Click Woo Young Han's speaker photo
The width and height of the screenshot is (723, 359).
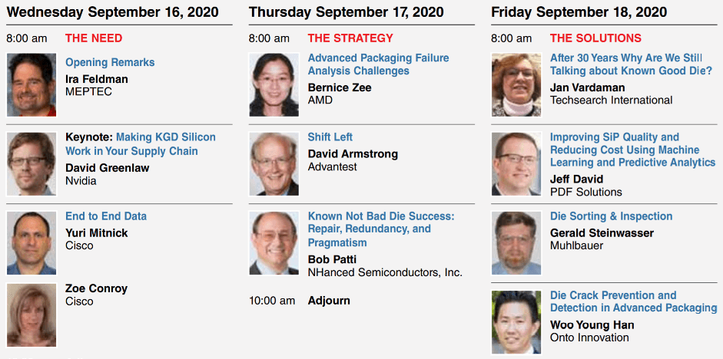point(516,321)
